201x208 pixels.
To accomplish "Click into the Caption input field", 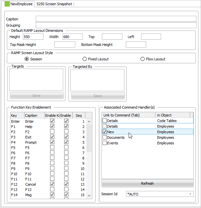I will [x=116, y=19].
